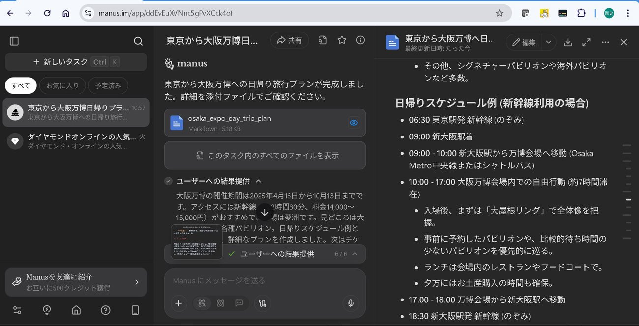Open search with the magnifier icon

pos(138,41)
